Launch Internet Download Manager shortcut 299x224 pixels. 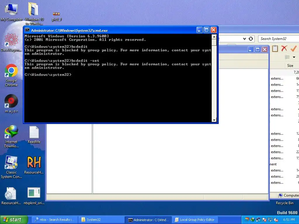click(x=11, y=136)
